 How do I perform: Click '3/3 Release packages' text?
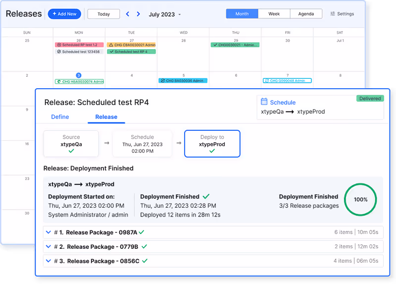coord(309,206)
